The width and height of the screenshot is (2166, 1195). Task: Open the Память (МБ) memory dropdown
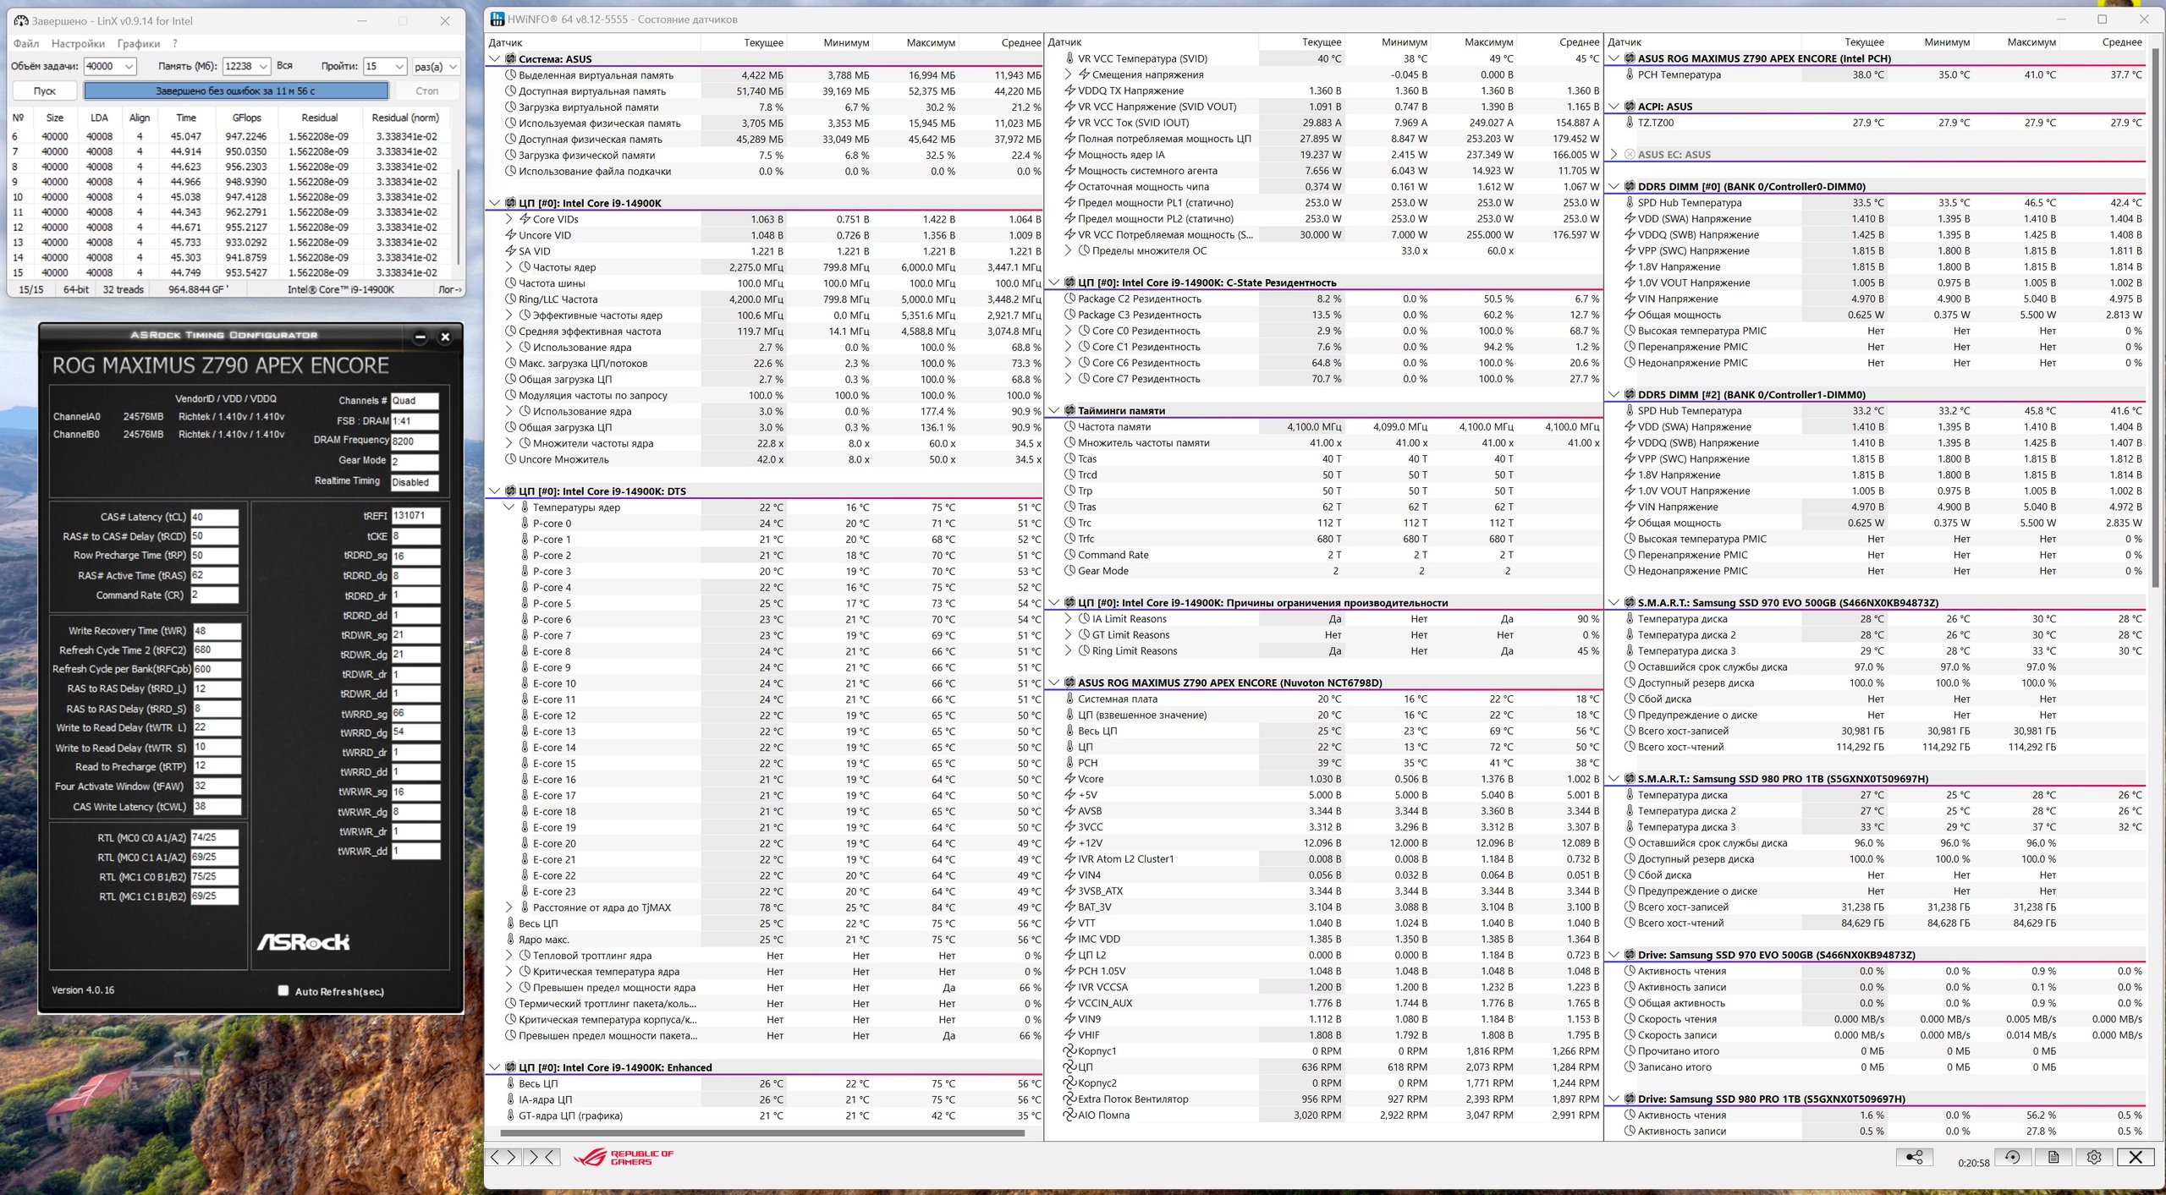click(x=263, y=66)
